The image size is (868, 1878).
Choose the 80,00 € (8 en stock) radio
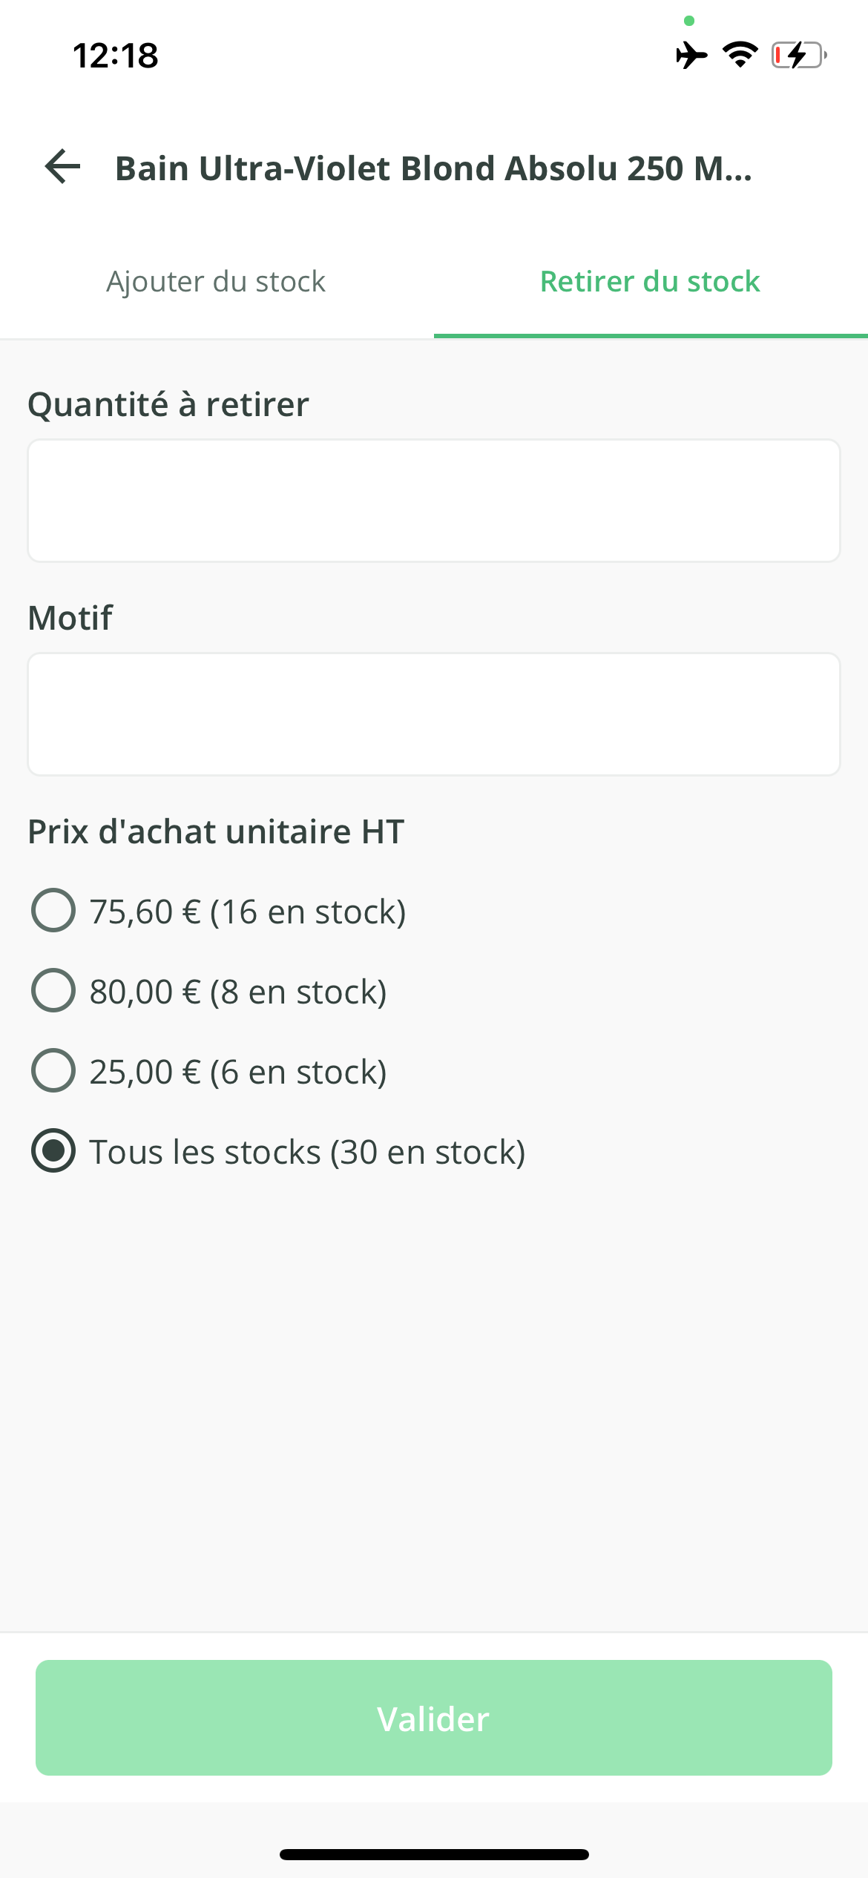pos(53,990)
